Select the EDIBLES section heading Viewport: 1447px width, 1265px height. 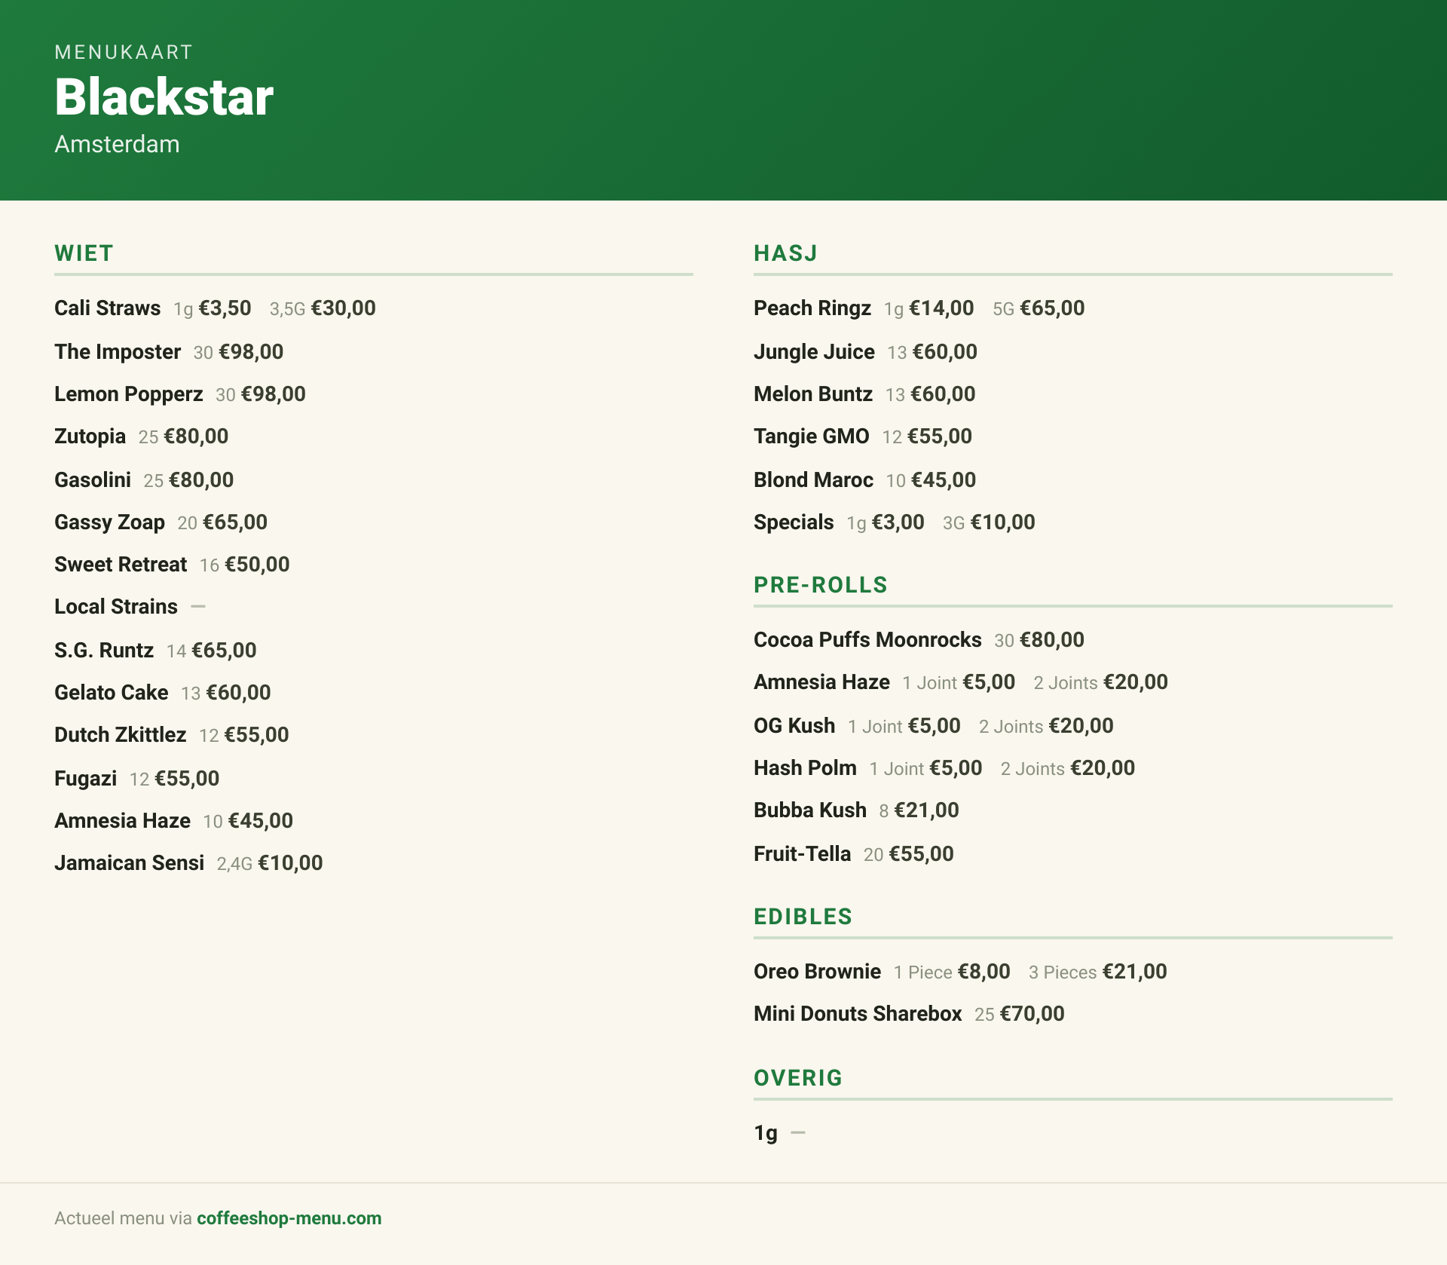click(803, 917)
